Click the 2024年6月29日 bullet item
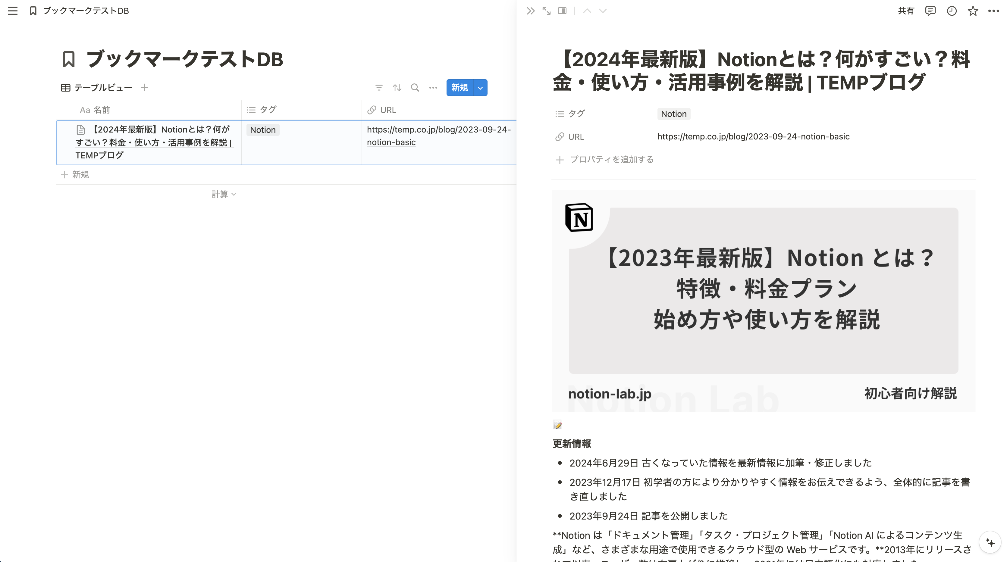The image size is (1007, 562). (720, 463)
